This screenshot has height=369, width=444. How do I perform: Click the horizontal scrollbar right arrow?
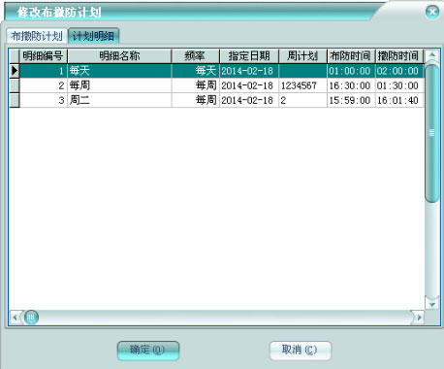419,318
